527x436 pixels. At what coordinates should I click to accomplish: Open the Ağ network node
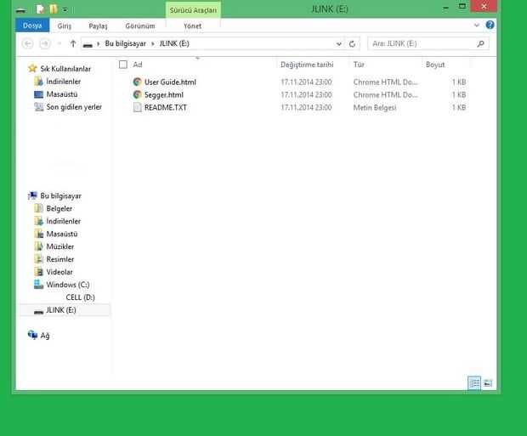tap(45, 336)
